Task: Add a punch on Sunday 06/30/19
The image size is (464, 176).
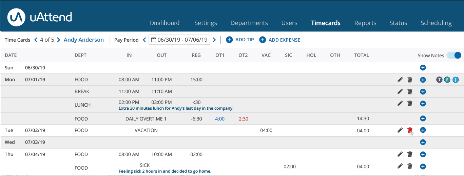Action: [423, 68]
